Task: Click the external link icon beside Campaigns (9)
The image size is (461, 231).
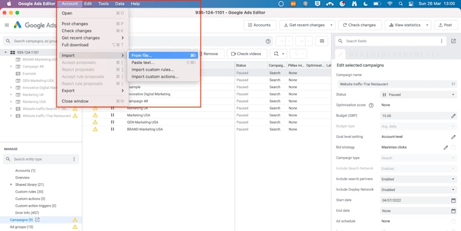Action: (x=38, y=220)
